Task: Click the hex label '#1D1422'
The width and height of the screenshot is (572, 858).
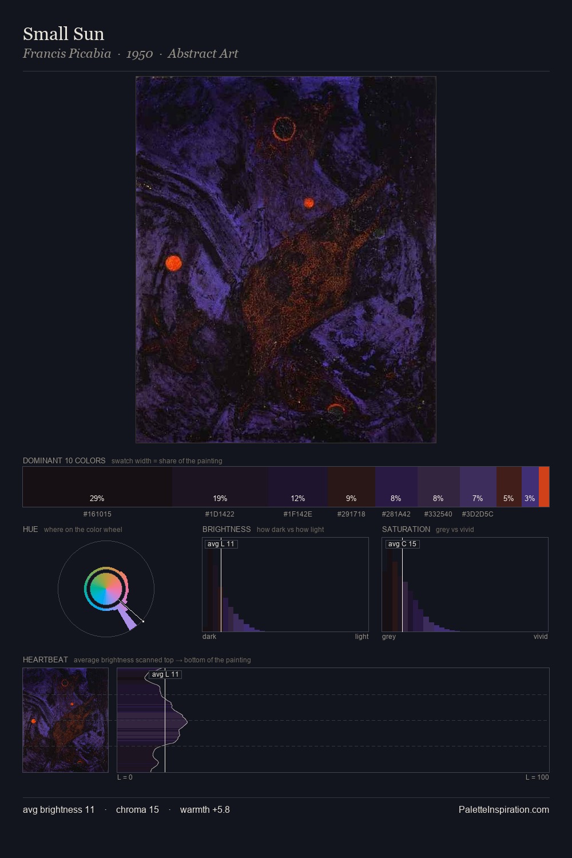Action: [220, 514]
